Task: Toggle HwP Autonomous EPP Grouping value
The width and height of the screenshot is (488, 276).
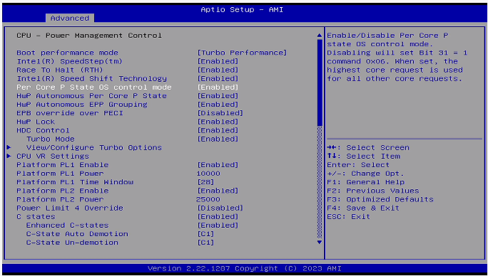Action: coord(218,105)
